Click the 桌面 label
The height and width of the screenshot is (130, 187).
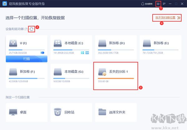23,112
